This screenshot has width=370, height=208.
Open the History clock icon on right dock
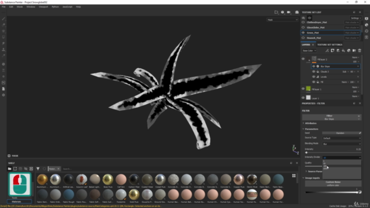[x=367, y=31]
